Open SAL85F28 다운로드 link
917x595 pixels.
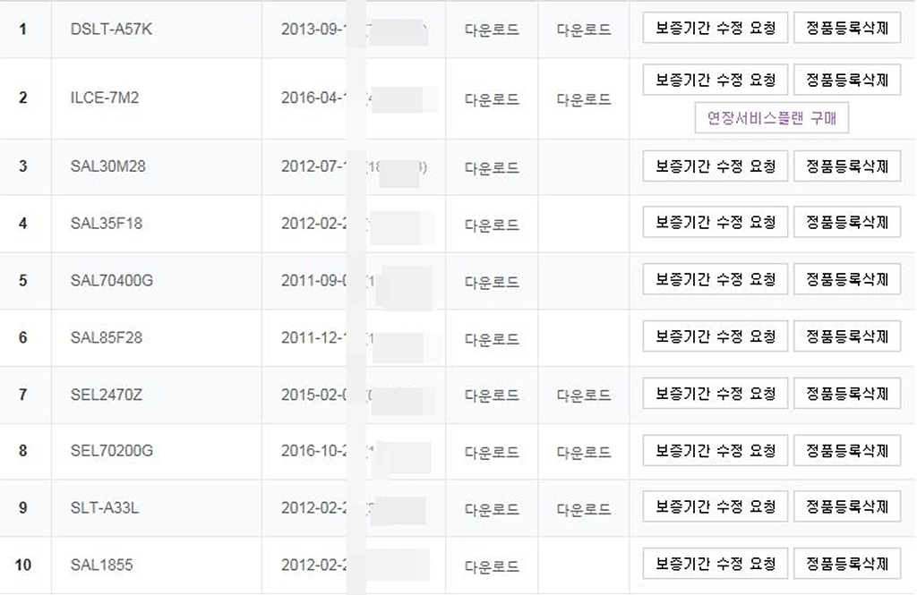(x=492, y=339)
